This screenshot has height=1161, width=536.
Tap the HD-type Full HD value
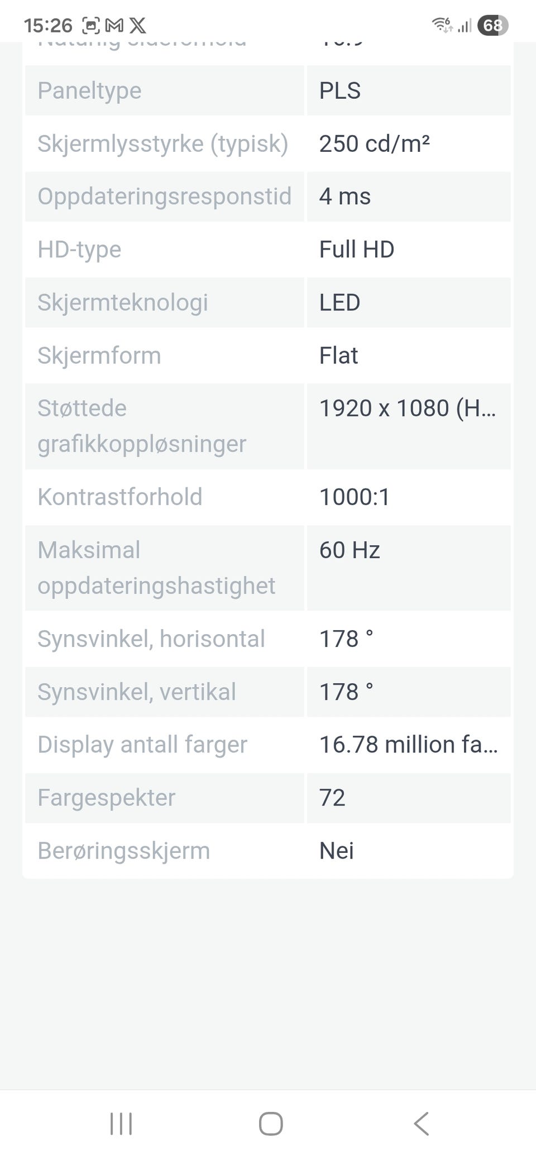click(x=357, y=250)
